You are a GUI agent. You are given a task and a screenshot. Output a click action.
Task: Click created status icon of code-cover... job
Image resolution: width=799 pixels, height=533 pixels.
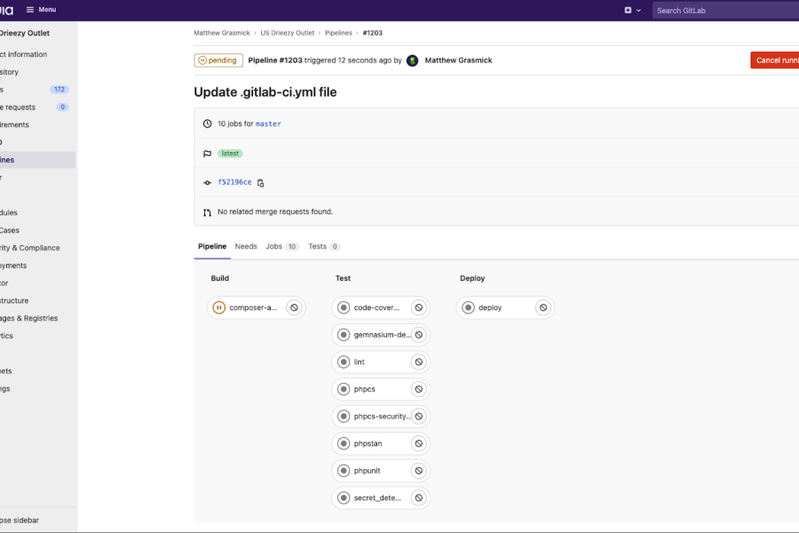click(x=344, y=307)
